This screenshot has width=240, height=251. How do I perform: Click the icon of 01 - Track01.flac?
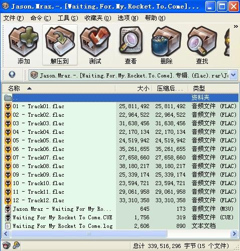click(x=8, y=106)
